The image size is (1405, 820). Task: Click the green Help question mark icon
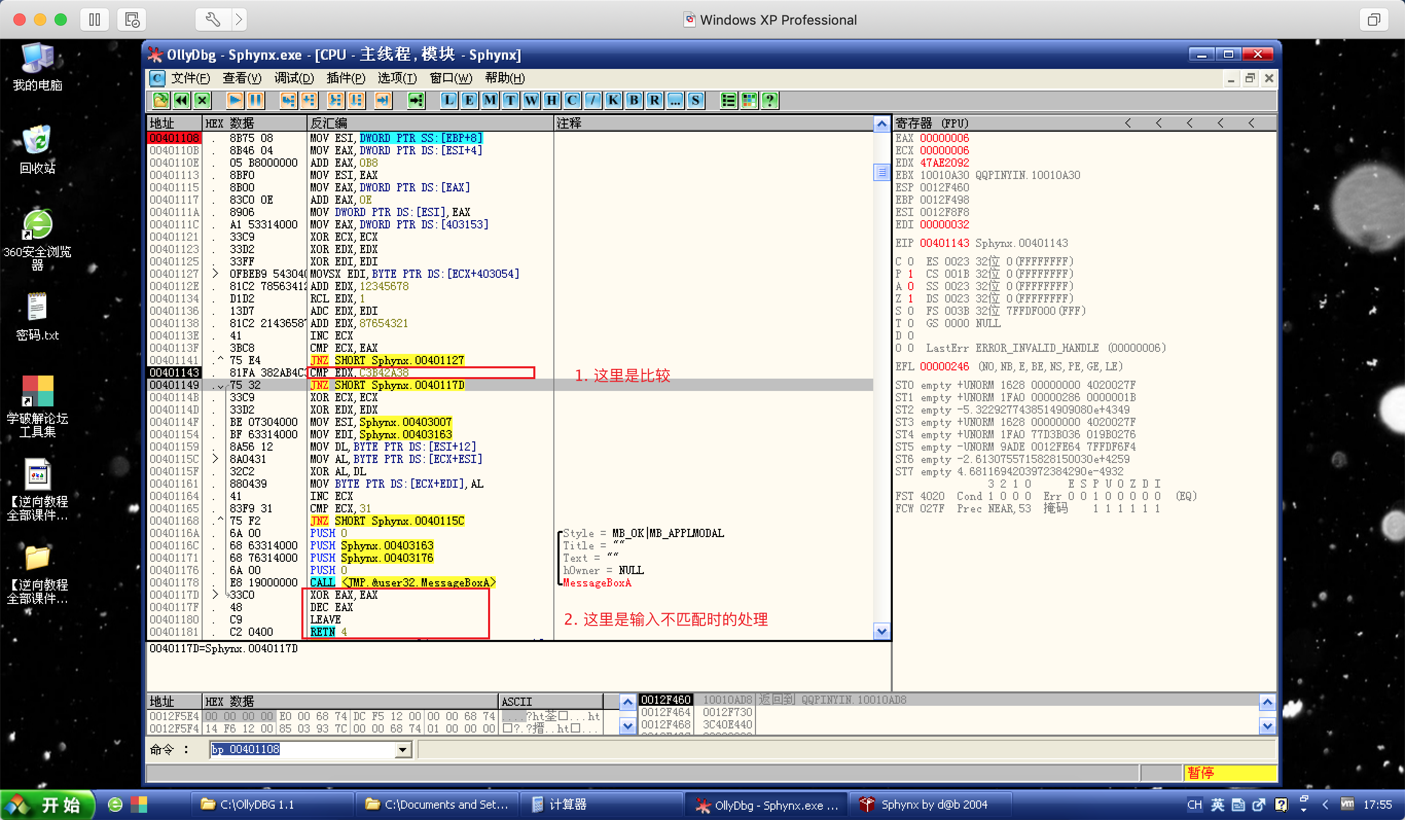(770, 100)
